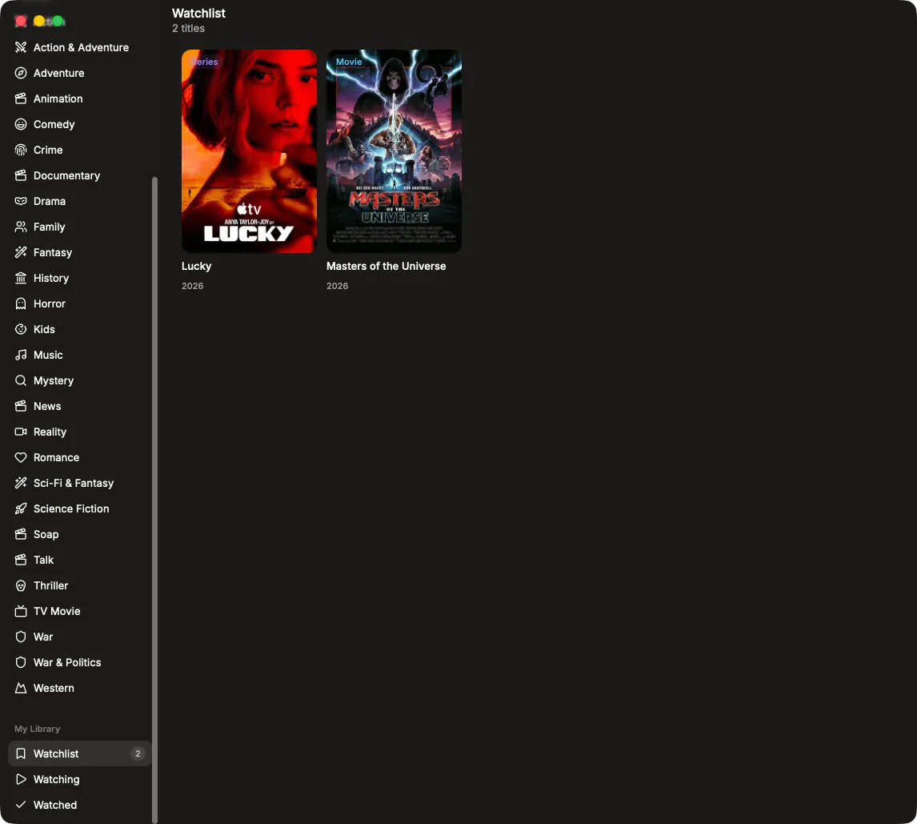
Task: Click the television icon beside TV Movie
Action: (21, 611)
